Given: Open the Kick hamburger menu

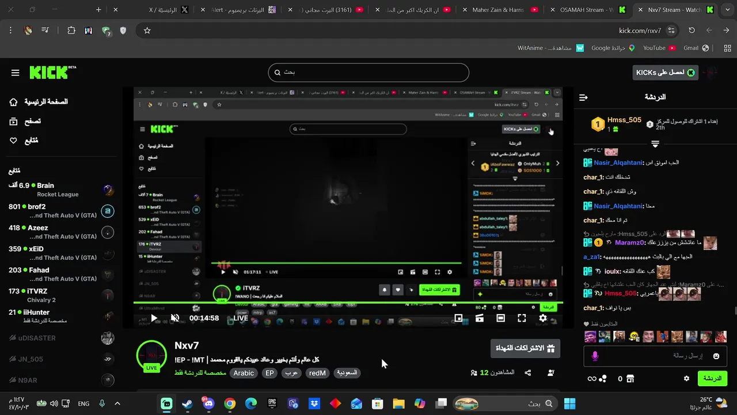Looking at the screenshot, I should click(x=16, y=73).
